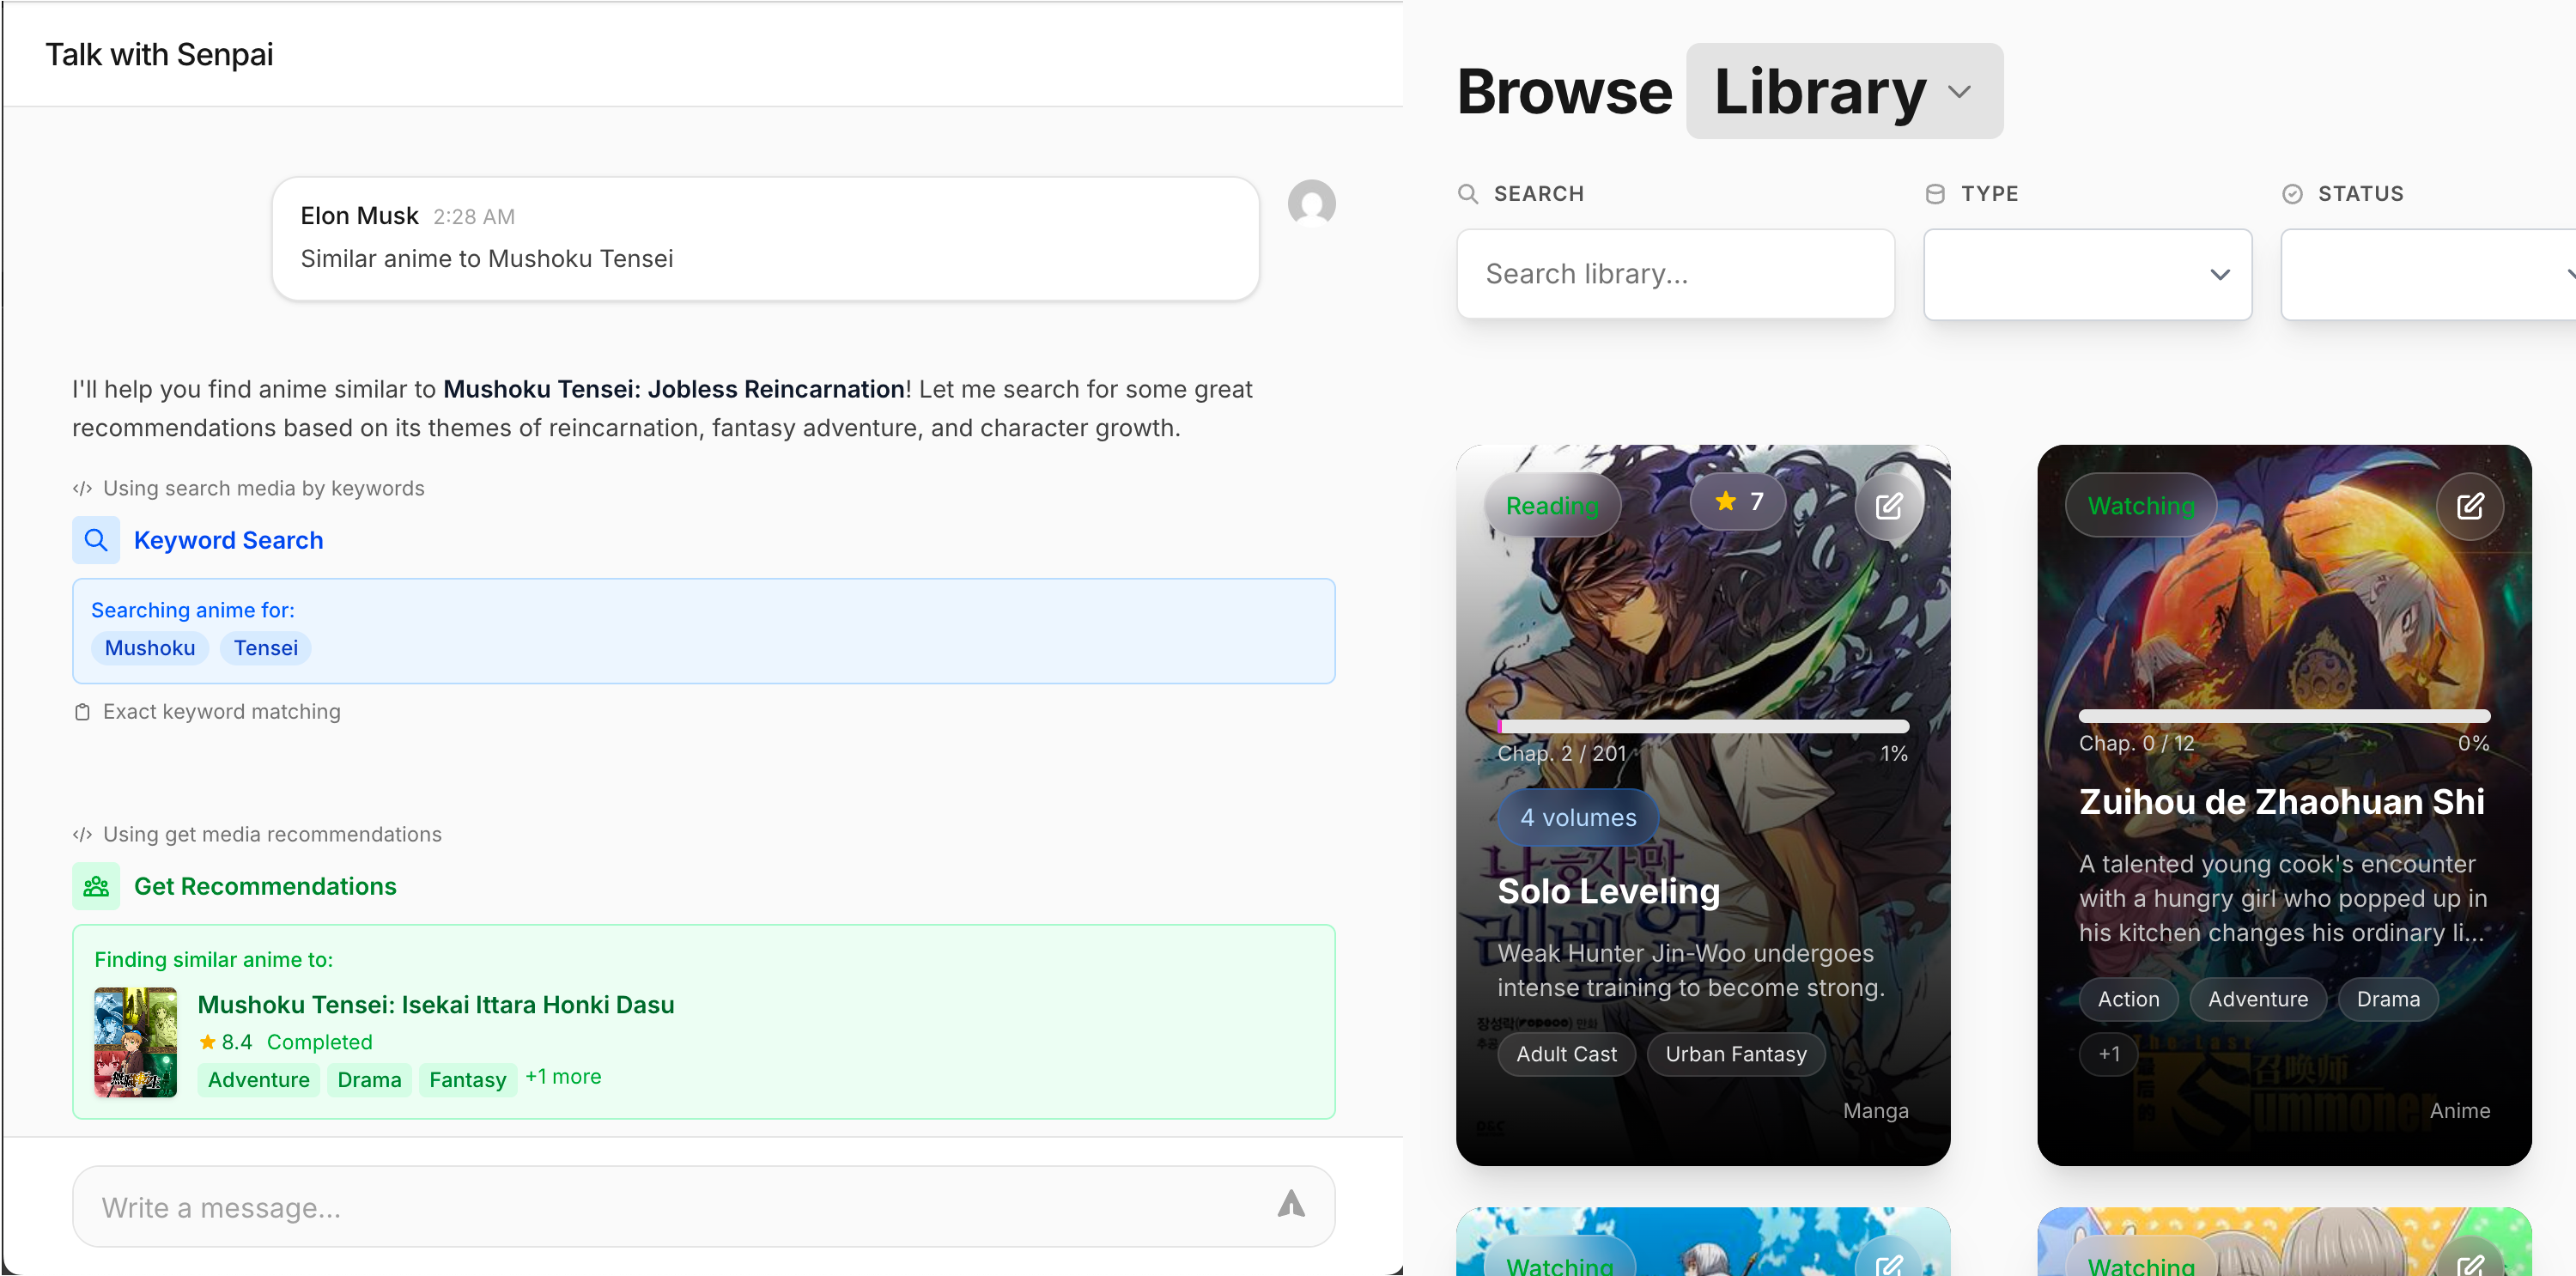The height and width of the screenshot is (1276, 2576).
Task: Click the '+1 more' genres link
Action: [563, 1077]
